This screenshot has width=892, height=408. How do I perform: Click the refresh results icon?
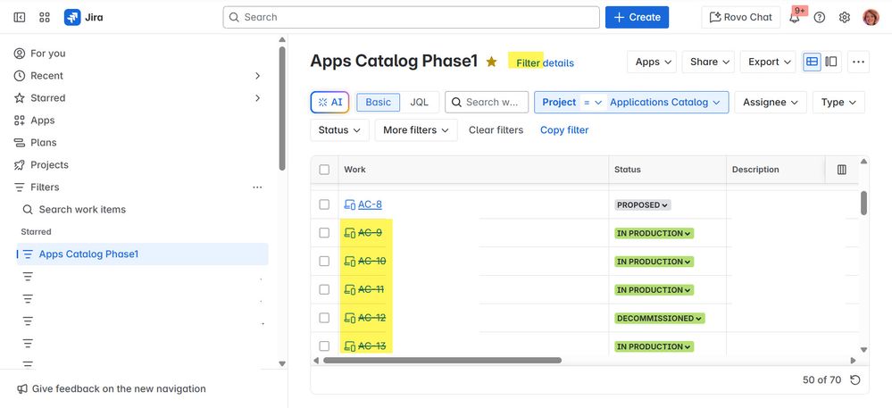(855, 380)
